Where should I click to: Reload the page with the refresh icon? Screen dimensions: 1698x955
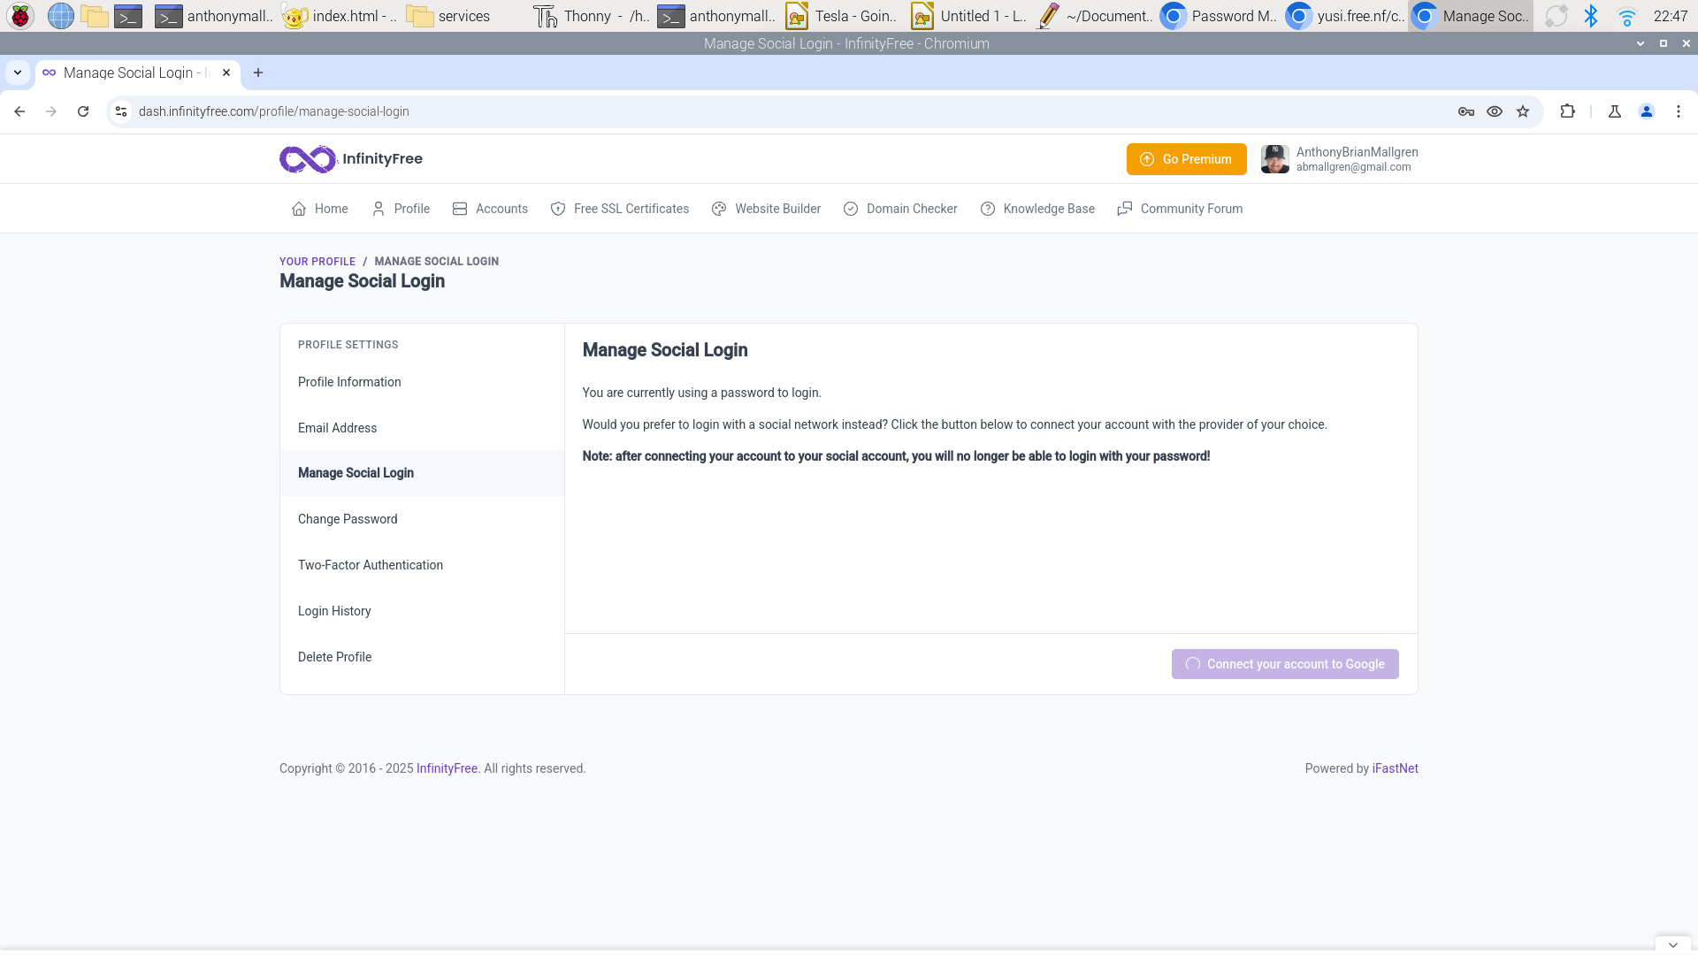point(82,111)
